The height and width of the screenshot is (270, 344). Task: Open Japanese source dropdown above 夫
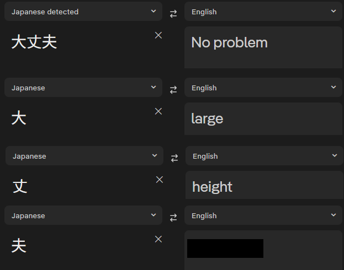pos(83,215)
